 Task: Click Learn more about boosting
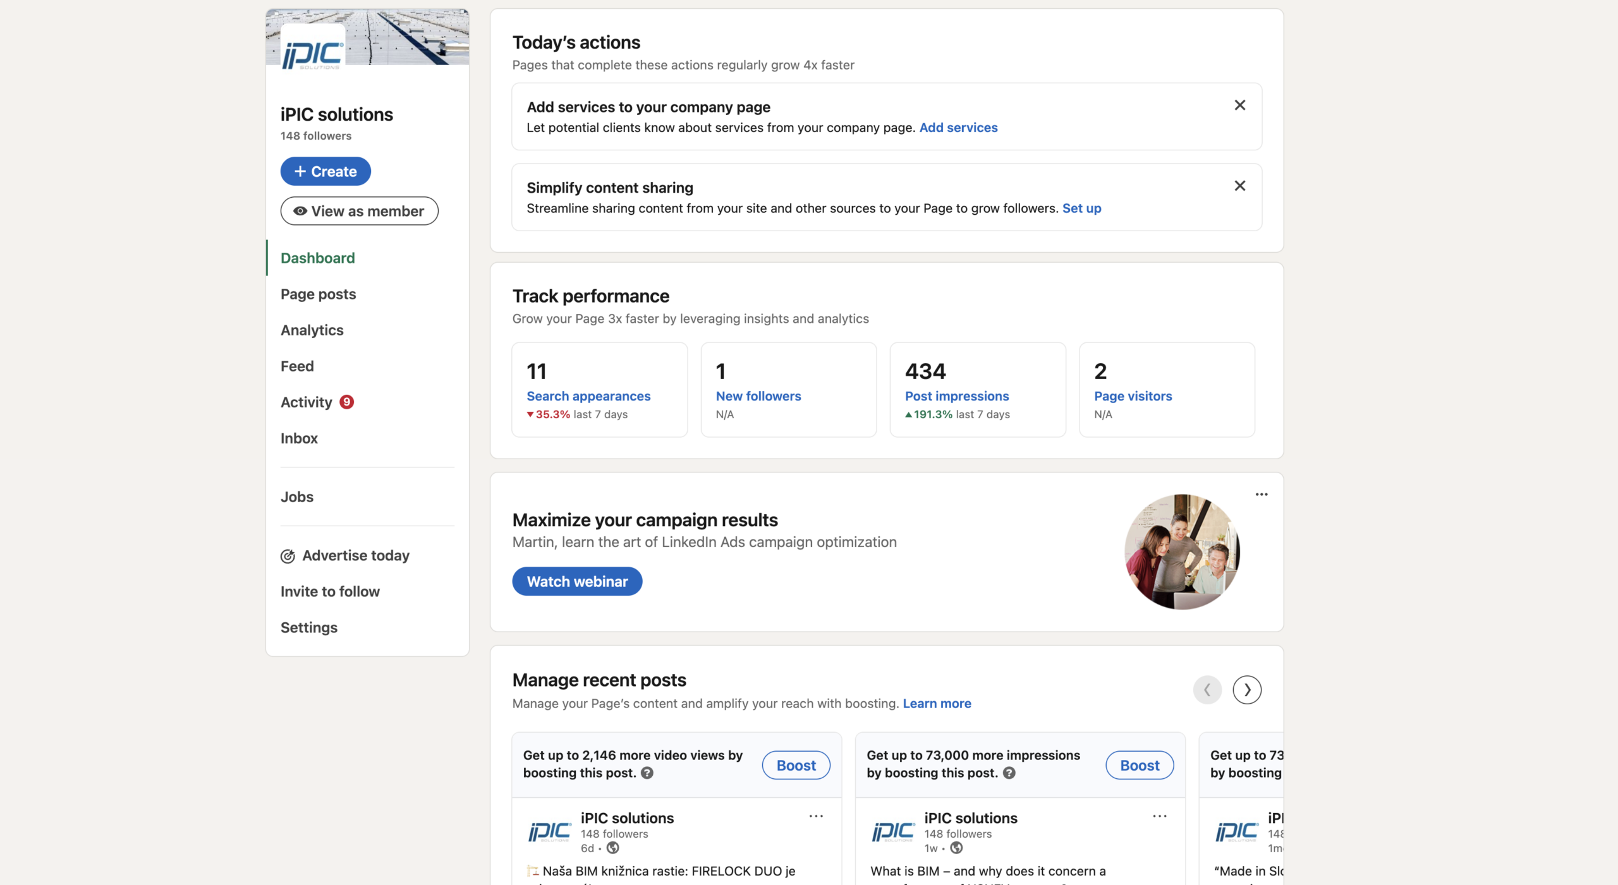937,704
